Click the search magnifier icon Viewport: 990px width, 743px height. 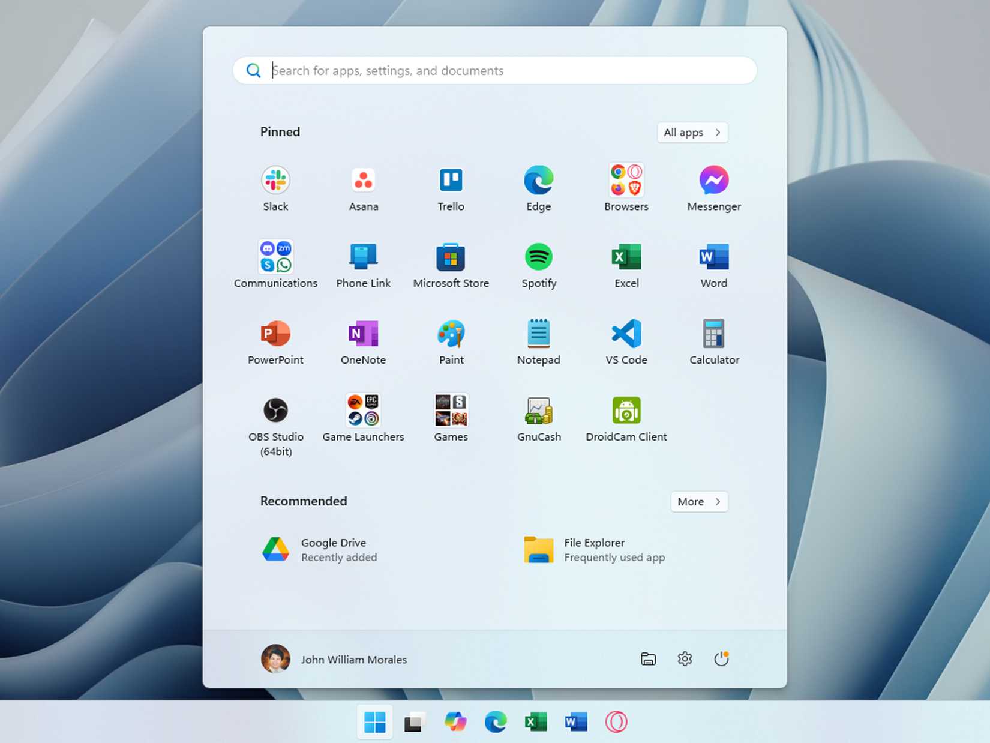click(254, 71)
